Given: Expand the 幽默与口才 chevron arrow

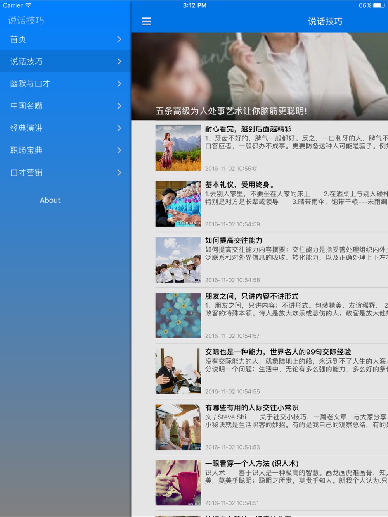Looking at the screenshot, I should pos(119,84).
